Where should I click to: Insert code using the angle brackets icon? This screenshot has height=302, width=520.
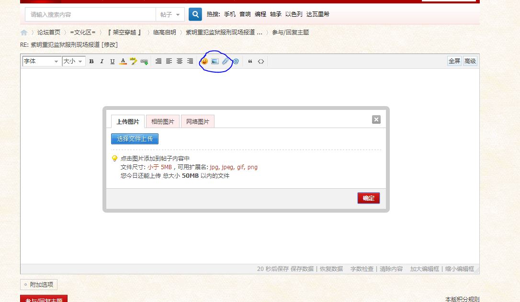click(261, 61)
